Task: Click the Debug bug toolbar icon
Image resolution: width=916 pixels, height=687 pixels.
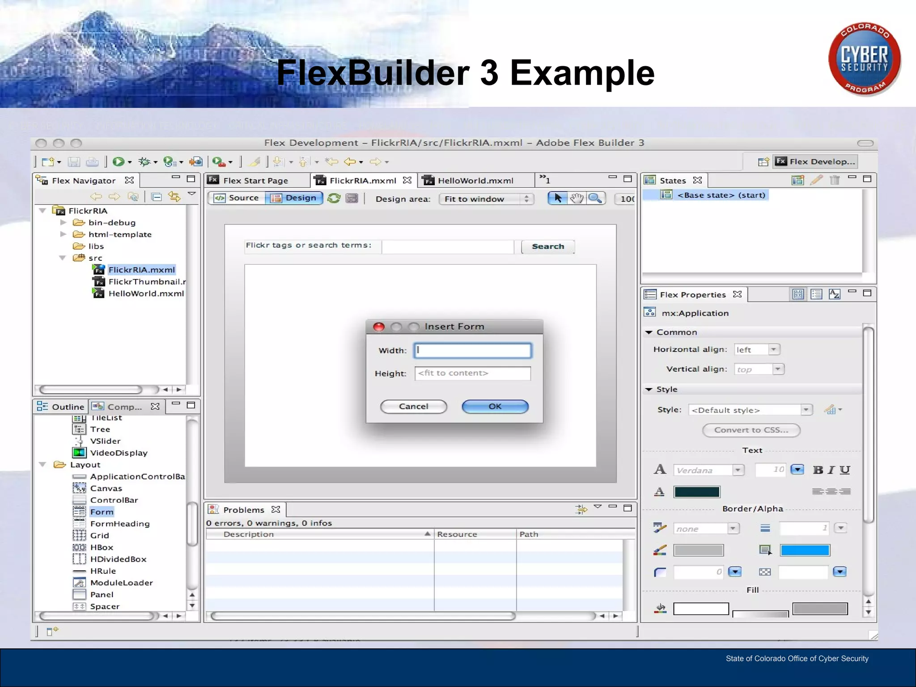Action: click(x=144, y=161)
